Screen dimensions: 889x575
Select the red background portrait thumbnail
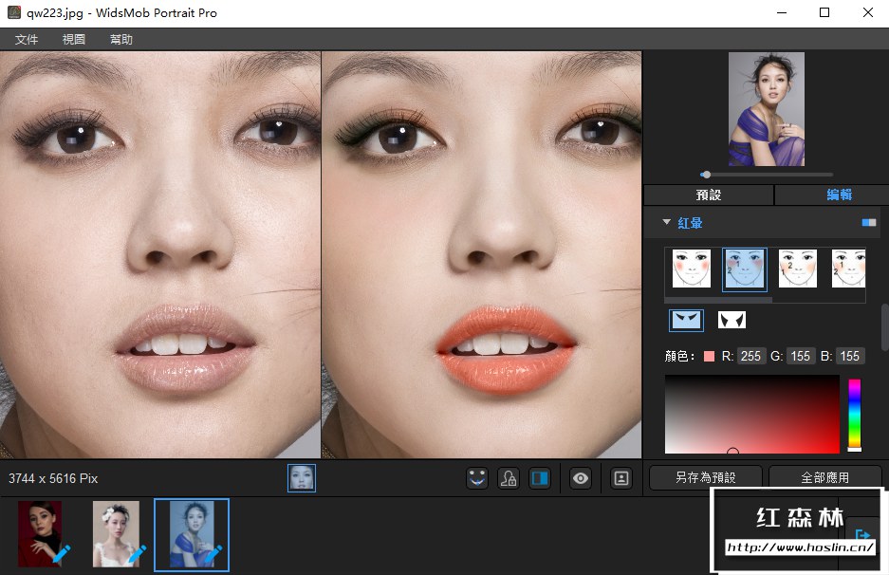point(40,534)
